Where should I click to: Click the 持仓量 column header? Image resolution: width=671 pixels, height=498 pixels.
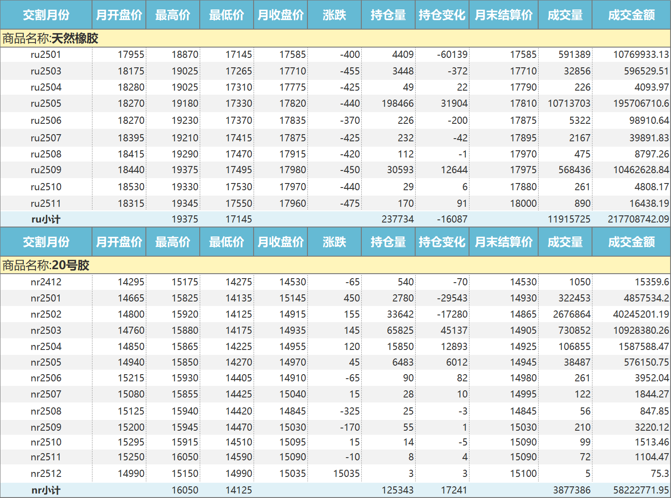(x=388, y=14)
